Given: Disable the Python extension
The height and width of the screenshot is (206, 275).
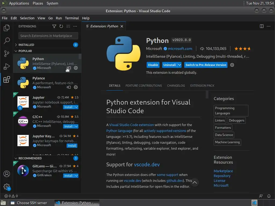Looking at the screenshot, I should point(153,65).
